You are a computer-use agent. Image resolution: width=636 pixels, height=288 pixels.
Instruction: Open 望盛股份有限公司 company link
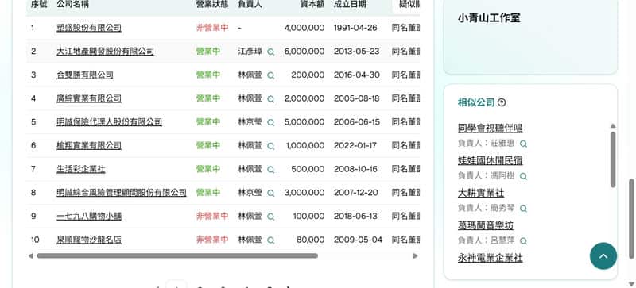(x=89, y=28)
